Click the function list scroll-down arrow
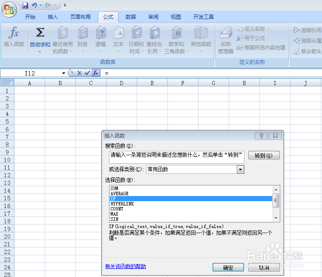 [276, 218]
